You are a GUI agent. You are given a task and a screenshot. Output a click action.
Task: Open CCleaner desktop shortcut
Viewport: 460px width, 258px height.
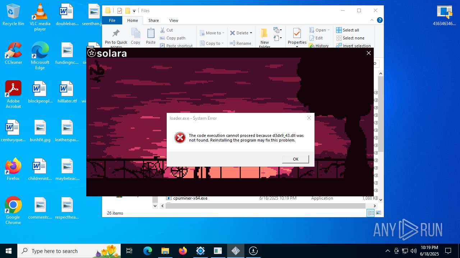[13, 53]
